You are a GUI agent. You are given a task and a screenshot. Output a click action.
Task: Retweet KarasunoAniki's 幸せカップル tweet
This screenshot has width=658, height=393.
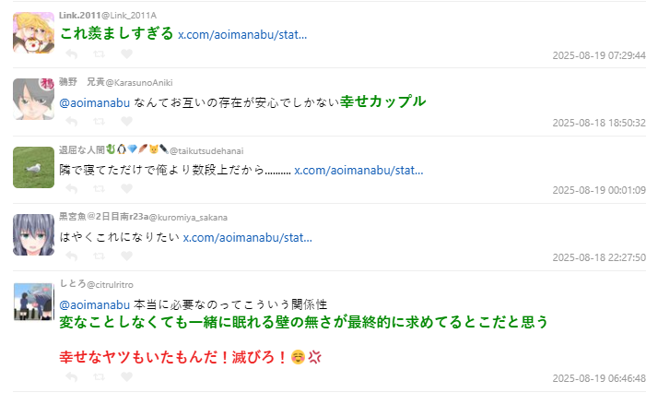click(99, 122)
